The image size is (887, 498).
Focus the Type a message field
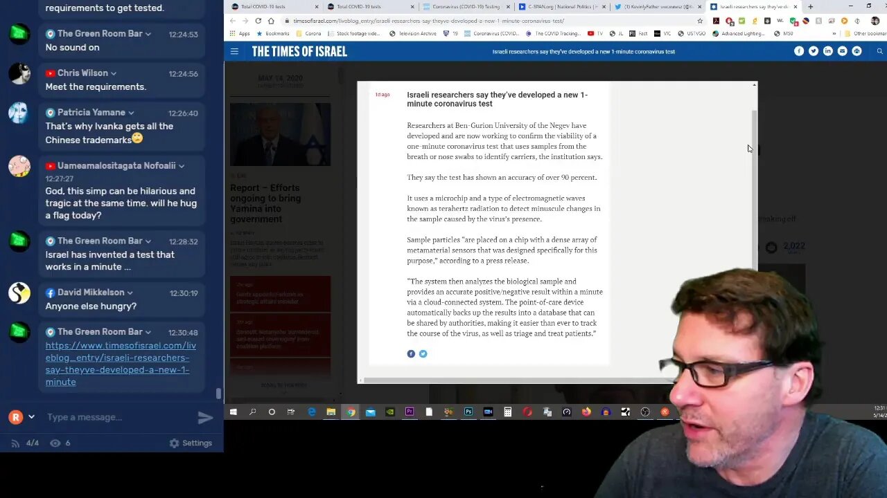[118, 417]
